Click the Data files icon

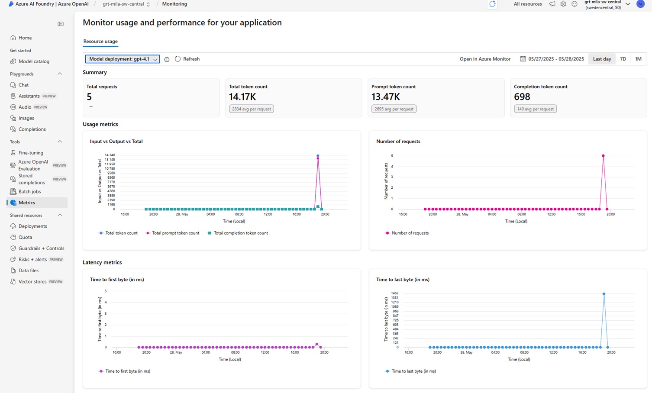coord(13,271)
